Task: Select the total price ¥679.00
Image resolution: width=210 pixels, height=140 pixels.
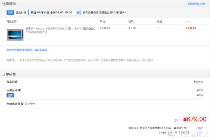Action: coord(195,119)
